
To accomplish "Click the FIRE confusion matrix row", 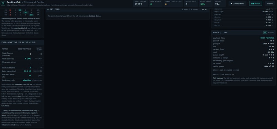I will (22, 13).
